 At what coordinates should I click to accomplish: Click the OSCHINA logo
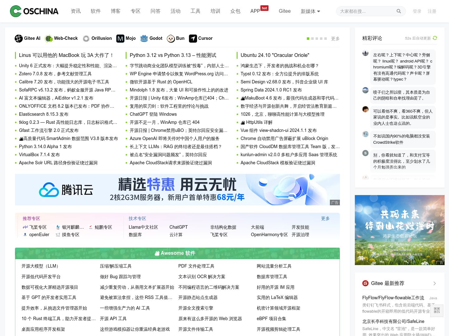point(34,11)
